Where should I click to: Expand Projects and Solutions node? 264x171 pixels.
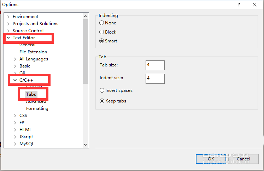point(8,24)
